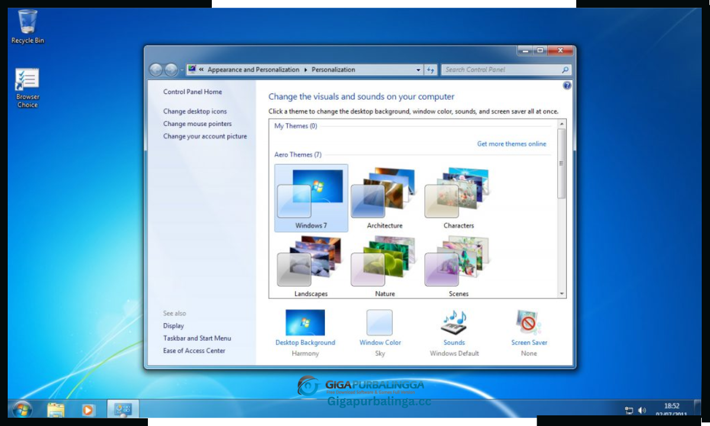Select the Control Panel taskbar button
This screenshot has width=710, height=426.
(123, 409)
